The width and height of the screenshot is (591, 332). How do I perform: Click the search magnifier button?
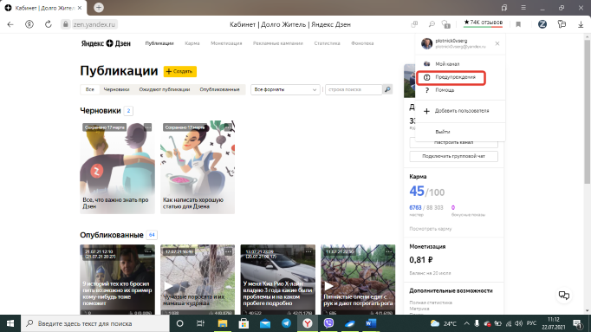(387, 89)
